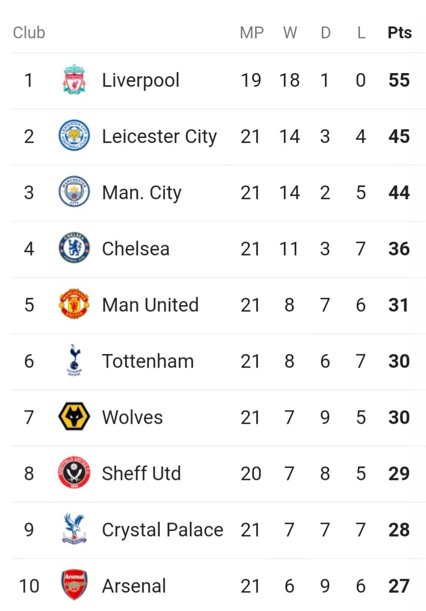Sort table by Pts column header
The width and height of the screenshot is (426, 611).
tap(400, 32)
